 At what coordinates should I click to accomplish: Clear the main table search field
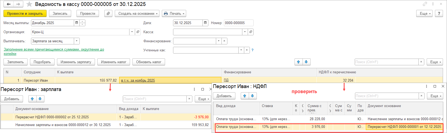(x=421, y=62)
